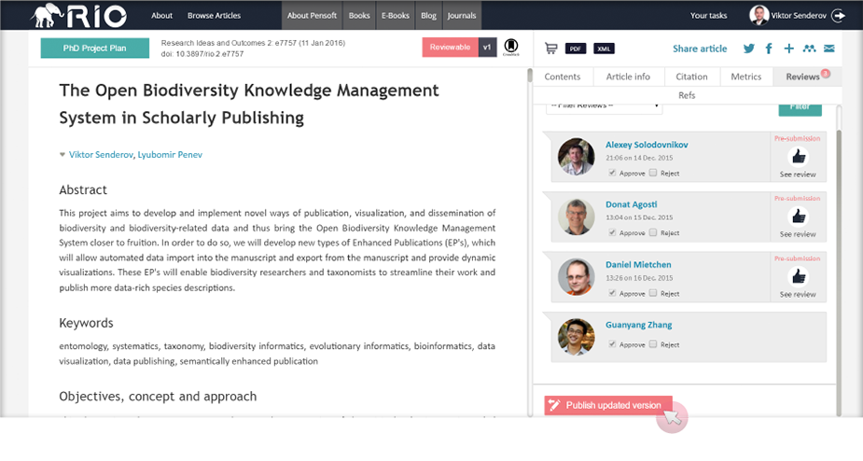Click Daniel Mietchen's photo thumbnail
The height and width of the screenshot is (461, 863).
point(577,276)
